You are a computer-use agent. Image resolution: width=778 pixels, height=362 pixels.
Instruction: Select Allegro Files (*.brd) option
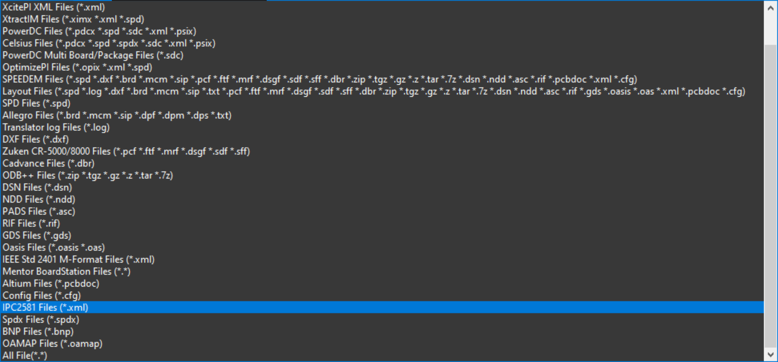point(117,115)
